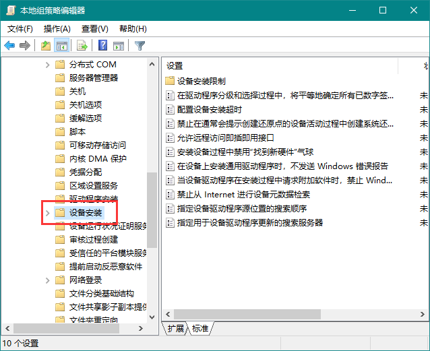This screenshot has height=351, width=430.
Task: Select the 文件分类基础结构 tree folder
Action: click(x=102, y=294)
